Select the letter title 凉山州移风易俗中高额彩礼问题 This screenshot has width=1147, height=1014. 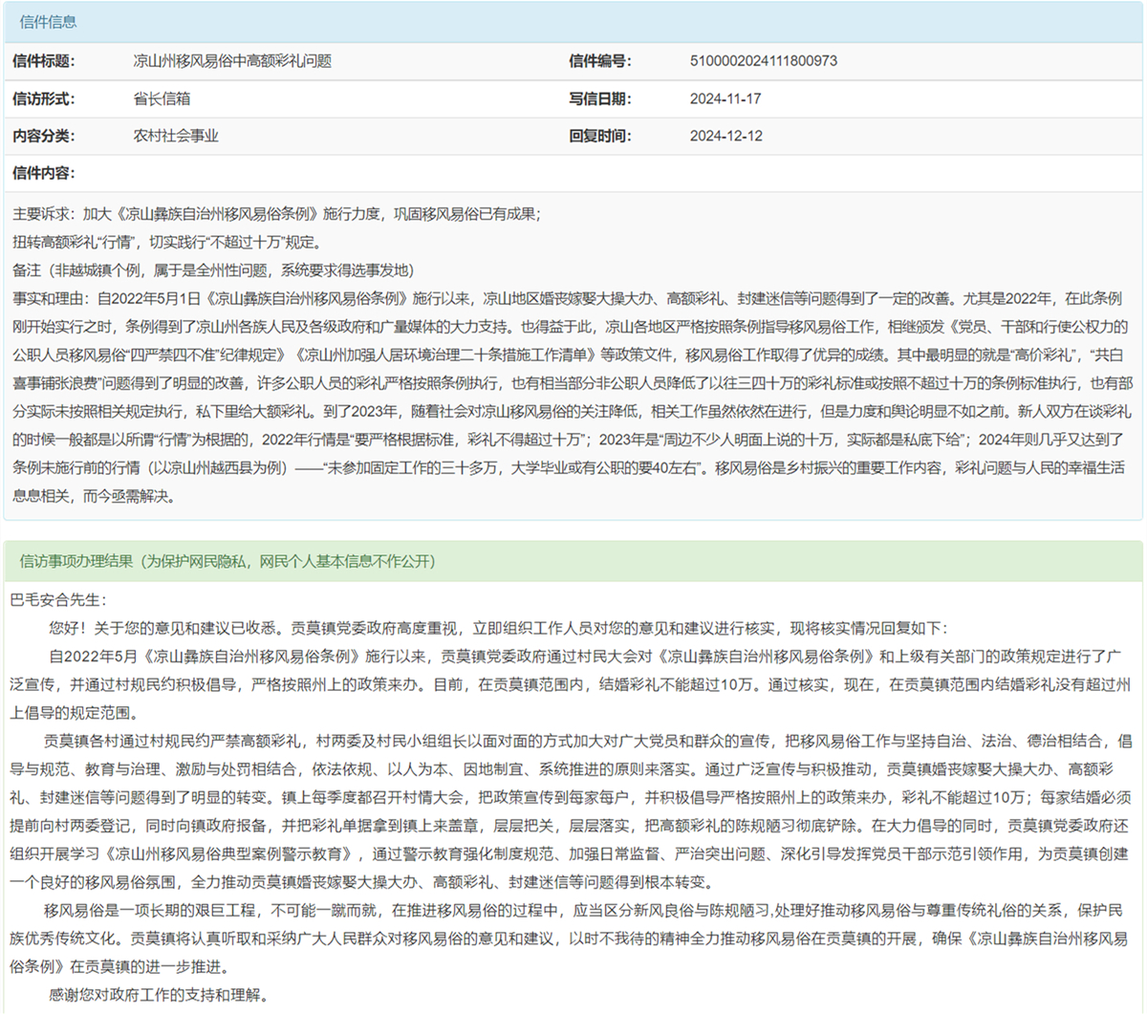click(232, 61)
